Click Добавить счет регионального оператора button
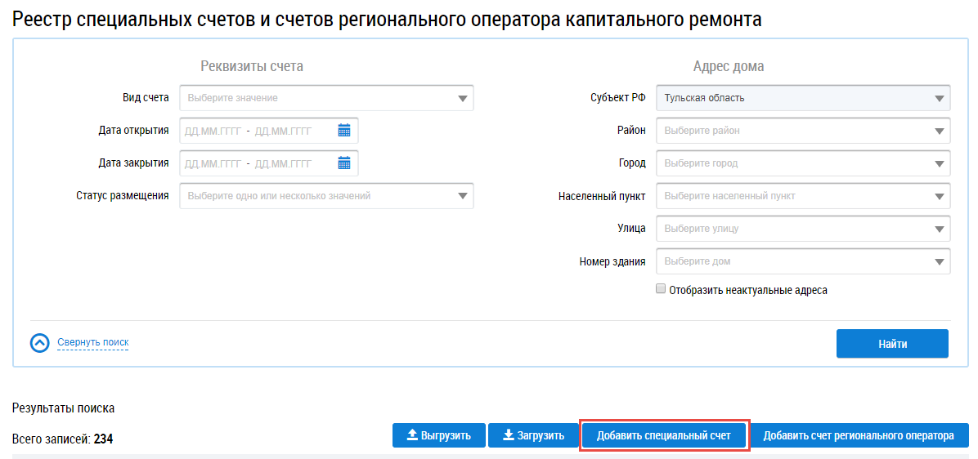The height and width of the screenshot is (459, 978). coord(859,435)
